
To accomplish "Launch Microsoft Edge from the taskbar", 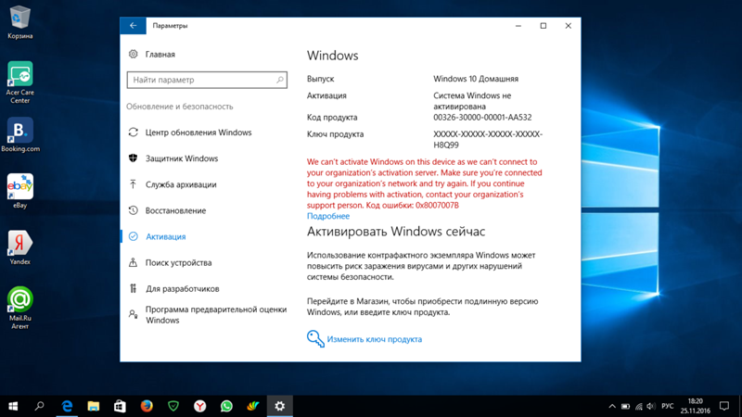I will (67, 406).
